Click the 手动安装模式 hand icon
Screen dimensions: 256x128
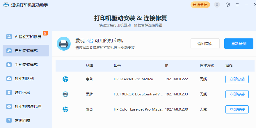tap(9, 65)
